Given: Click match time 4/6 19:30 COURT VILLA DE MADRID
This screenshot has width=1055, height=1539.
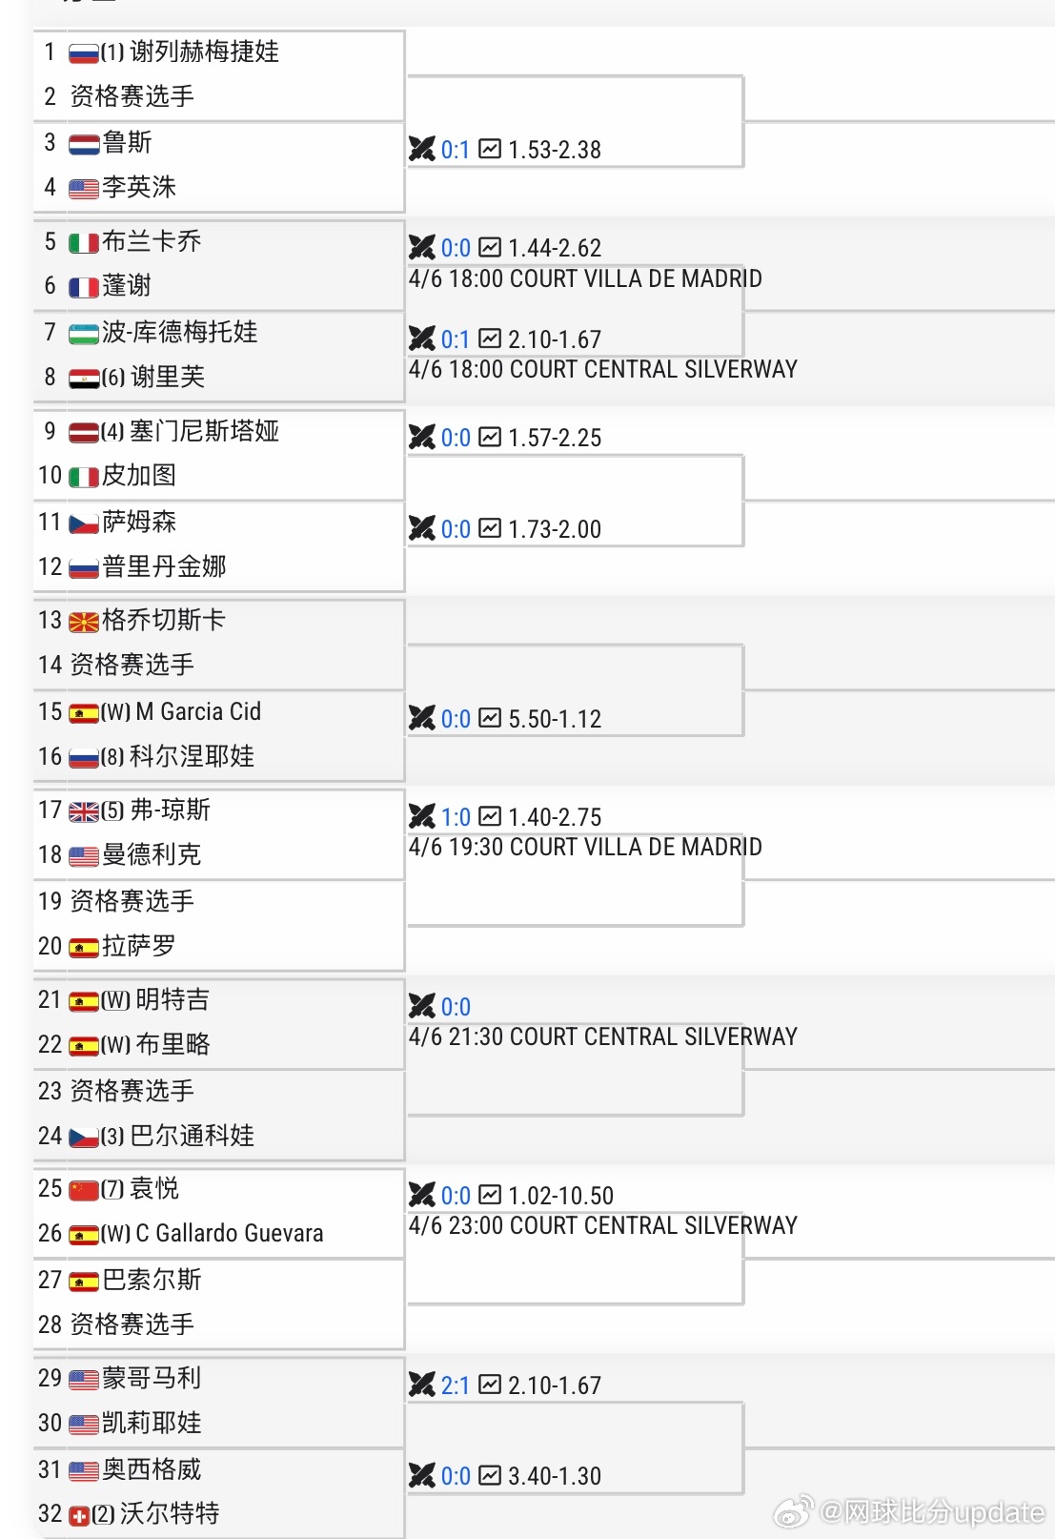Looking at the screenshot, I should pos(584,847).
